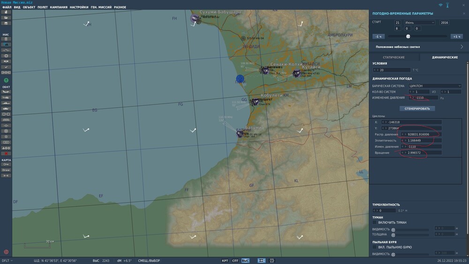Open the ФАЙЛ menu
Image resolution: width=469 pixels, height=264 pixels.
(x=7, y=7)
